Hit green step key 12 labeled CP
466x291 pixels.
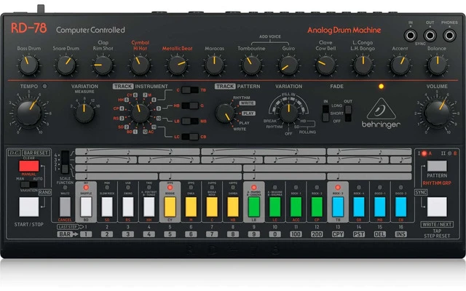point(317,207)
